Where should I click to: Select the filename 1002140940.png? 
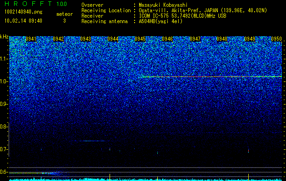(x=24, y=12)
